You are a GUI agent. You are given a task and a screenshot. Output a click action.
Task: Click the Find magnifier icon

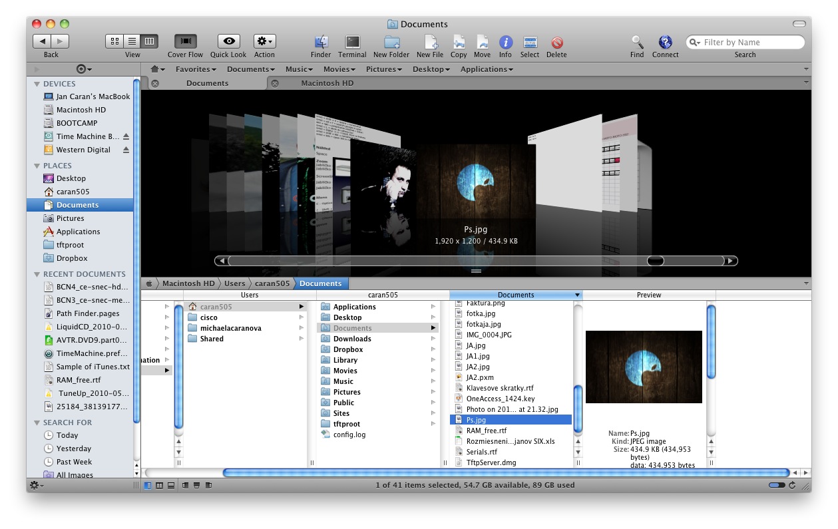(637, 42)
